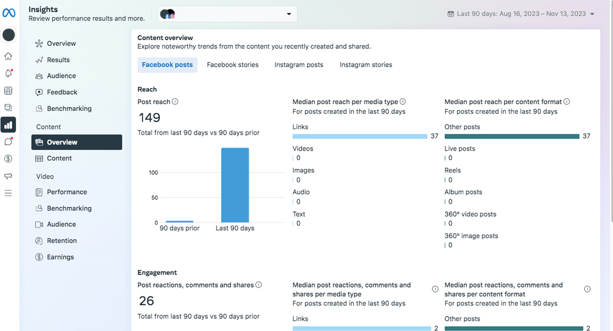
Task: Click the Live posts label
Action: click(x=460, y=149)
